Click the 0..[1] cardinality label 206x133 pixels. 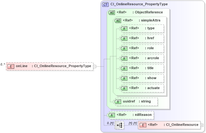click(110, 123)
